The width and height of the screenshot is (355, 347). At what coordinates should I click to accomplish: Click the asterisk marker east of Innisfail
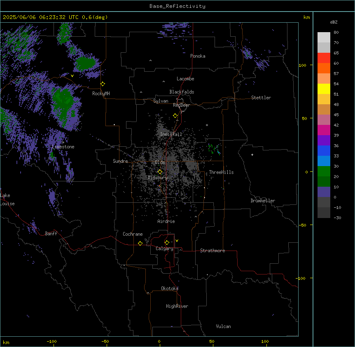207,125
